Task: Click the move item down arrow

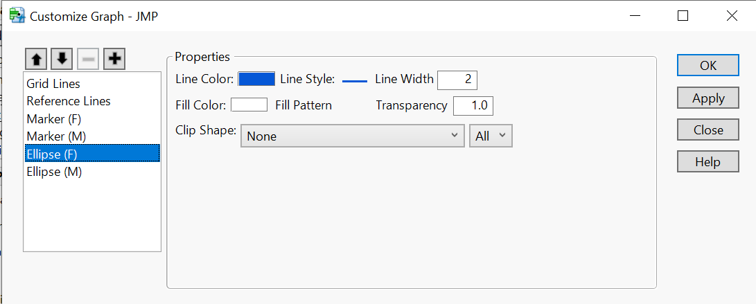Action: point(62,60)
